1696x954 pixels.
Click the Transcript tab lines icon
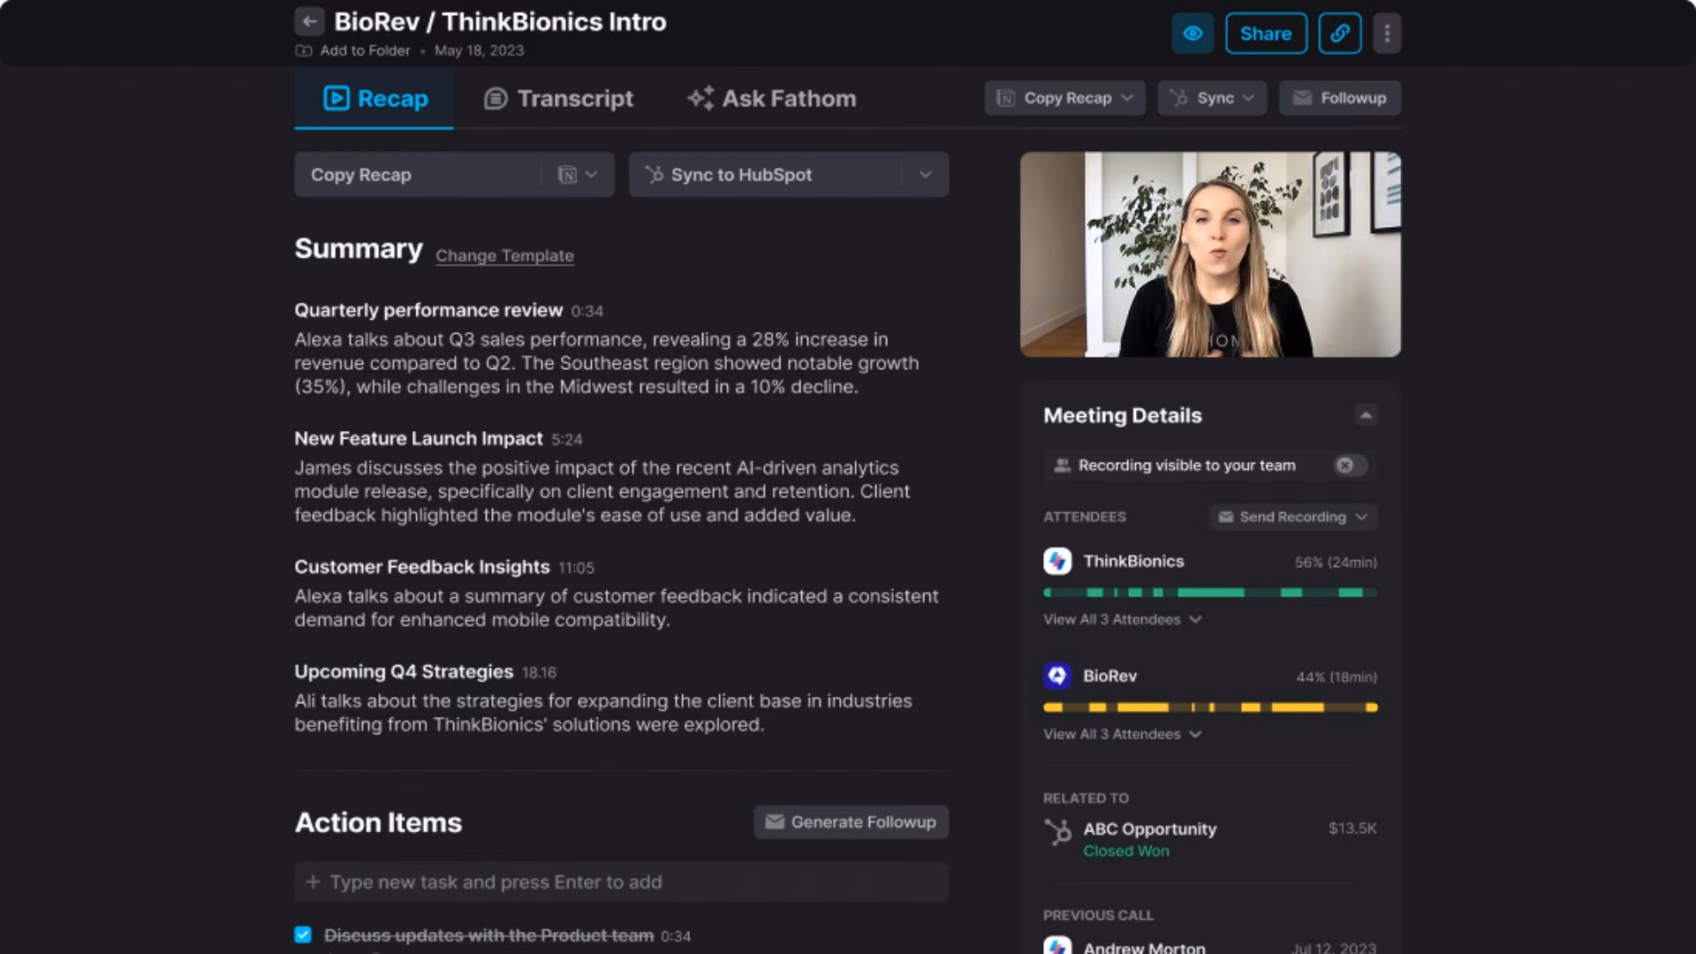(x=496, y=98)
